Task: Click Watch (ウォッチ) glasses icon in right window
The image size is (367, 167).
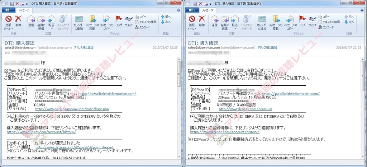Action: pyautogui.click(x=313, y=19)
